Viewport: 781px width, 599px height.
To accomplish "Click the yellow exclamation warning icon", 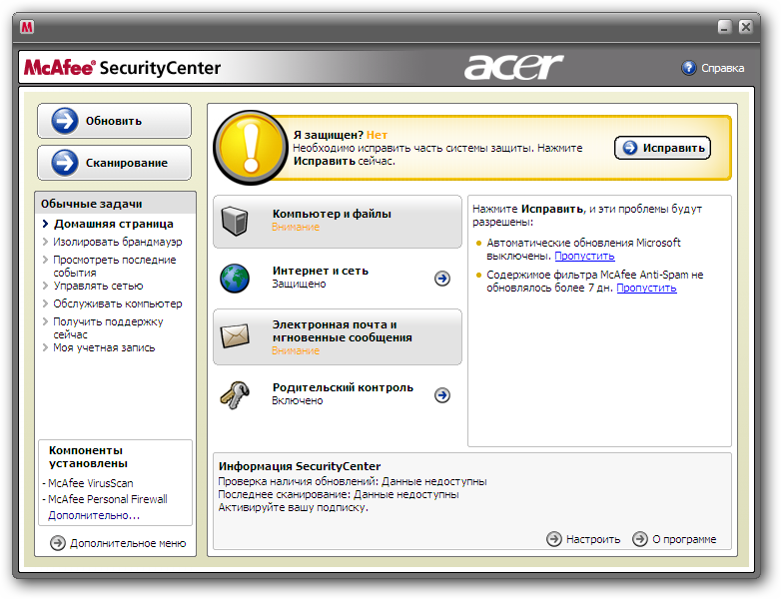I will click(x=251, y=148).
